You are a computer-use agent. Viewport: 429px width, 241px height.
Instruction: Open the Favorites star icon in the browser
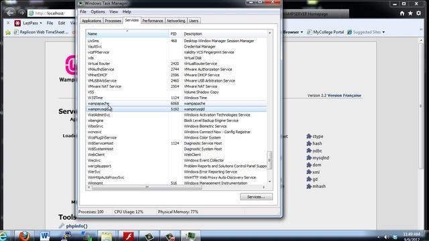click(410, 13)
